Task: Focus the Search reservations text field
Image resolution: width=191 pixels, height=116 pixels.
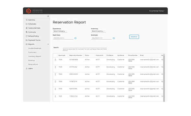Action: tap(85, 47)
